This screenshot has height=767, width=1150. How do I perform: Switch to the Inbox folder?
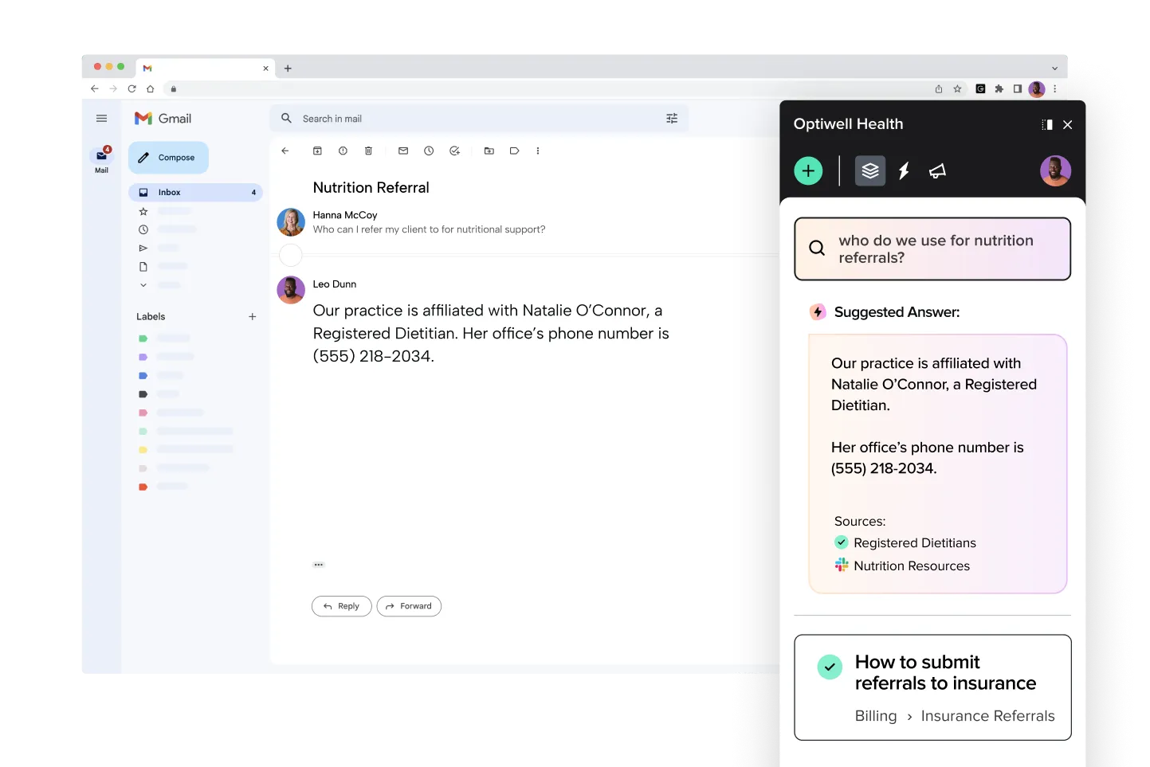click(x=170, y=192)
